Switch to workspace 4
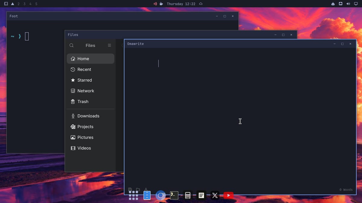The height and width of the screenshot is (203, 362). tap(30, 4)
